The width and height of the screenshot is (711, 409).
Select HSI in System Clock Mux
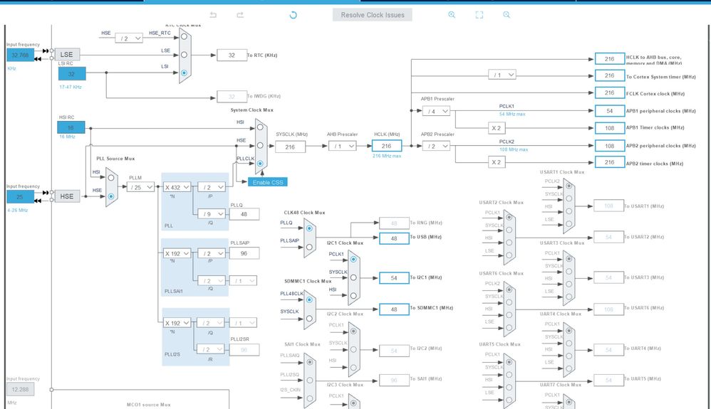click(260, 127)
